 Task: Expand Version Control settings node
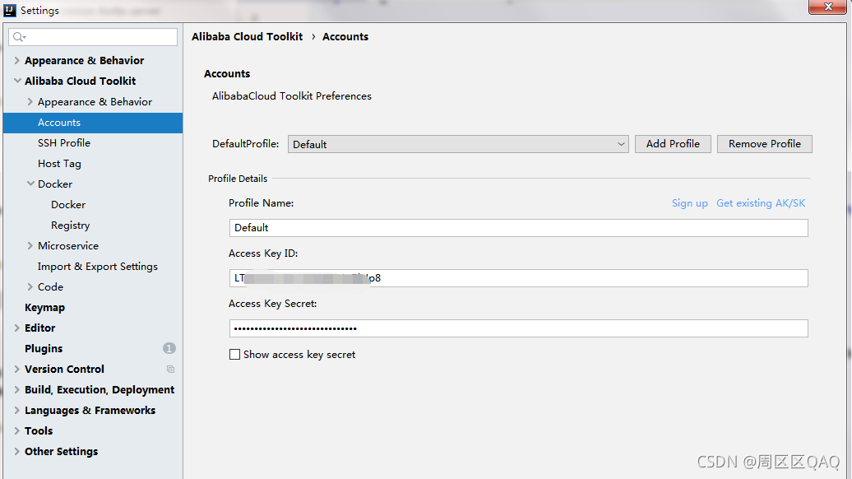click(16, 370)
